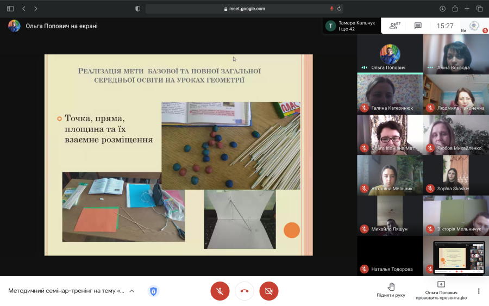Click your own avatar next to the clock
Screen dimensions: 489x306
pyautogui.click(x=474, y=26)
